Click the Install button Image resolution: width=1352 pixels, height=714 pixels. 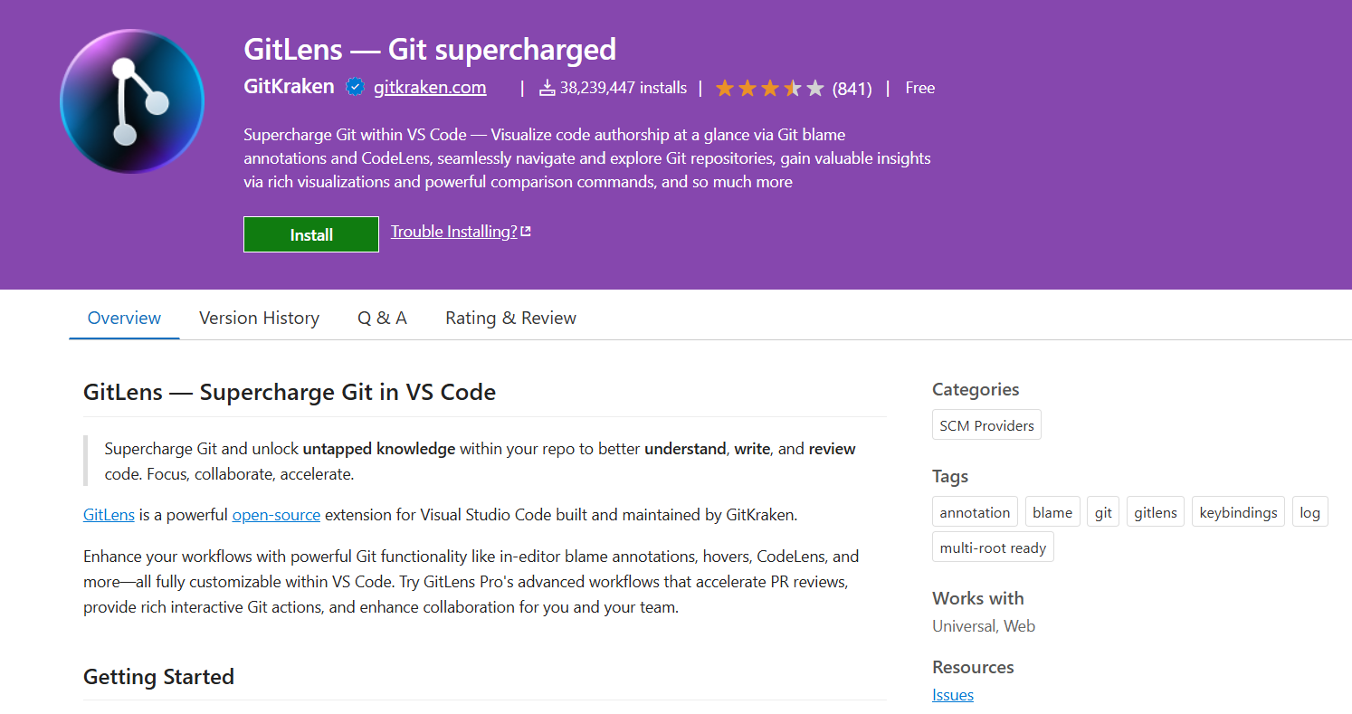(x=311, y=234)
